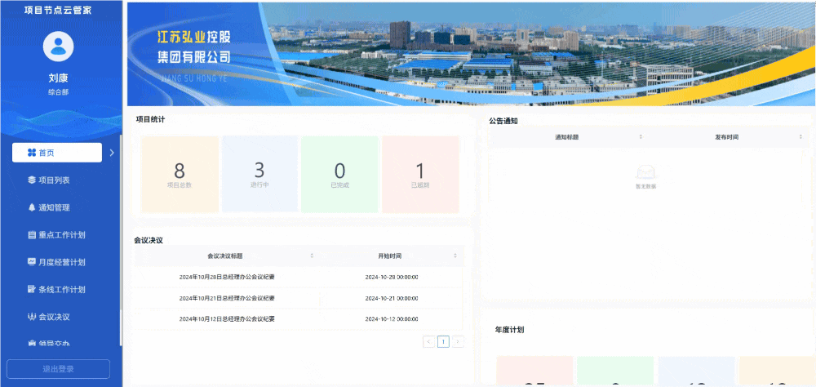Click the 退出登录 logout button
Viewport: 816px width, 387px height.
click(58, 369)
